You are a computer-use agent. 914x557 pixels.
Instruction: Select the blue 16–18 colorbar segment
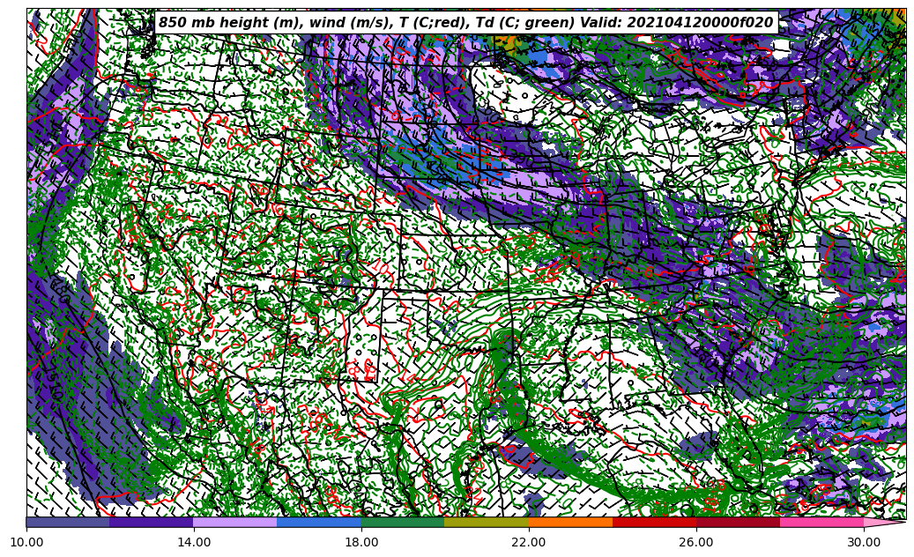click(x=319, y=522)
